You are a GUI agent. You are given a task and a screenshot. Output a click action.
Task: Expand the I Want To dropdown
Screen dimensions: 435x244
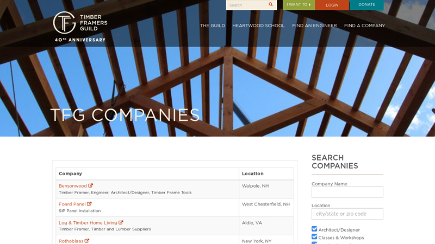pyautogui.click(x=299, y=5)
